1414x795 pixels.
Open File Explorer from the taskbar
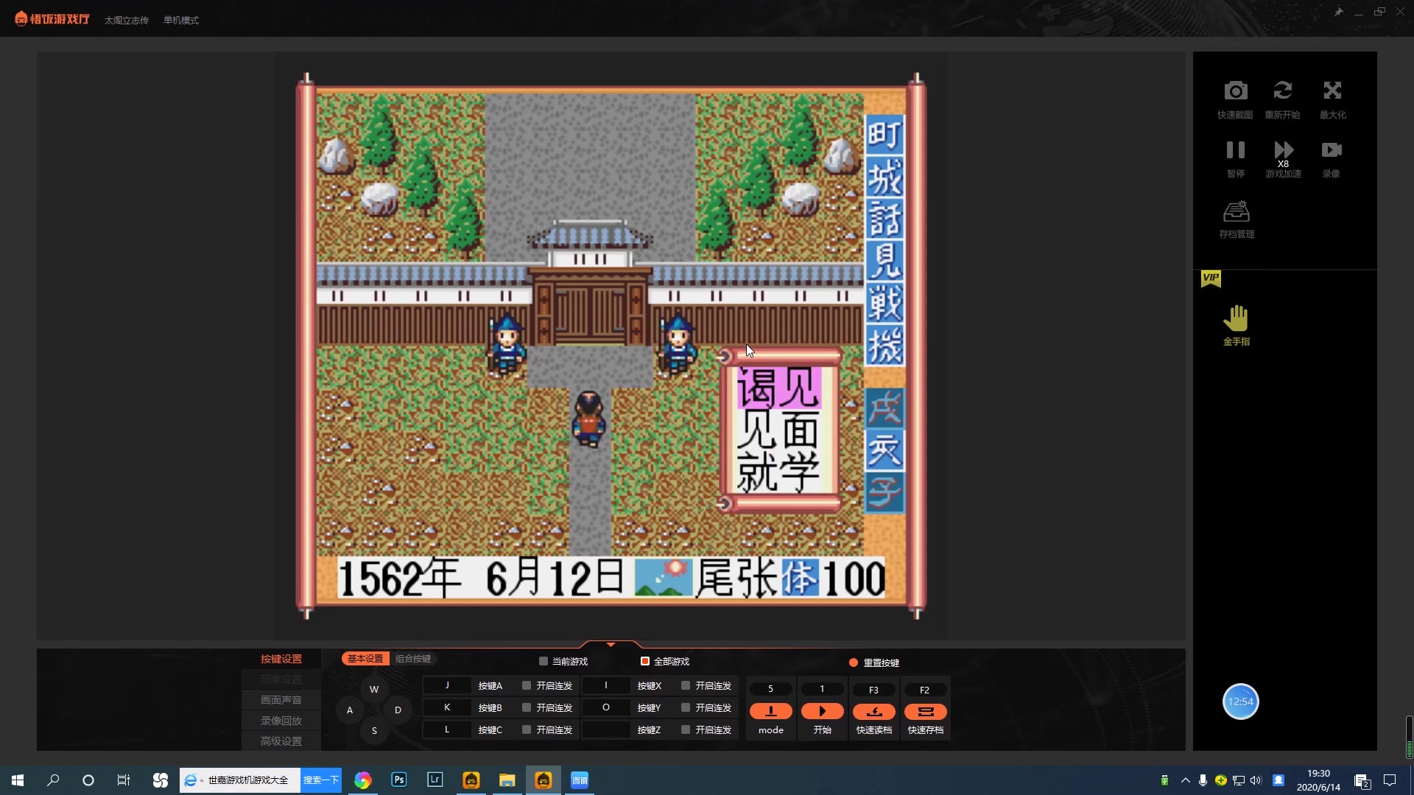tap(507, 780)
